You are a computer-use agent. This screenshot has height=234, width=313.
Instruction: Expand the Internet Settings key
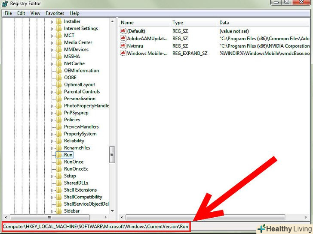click(52, 29)
